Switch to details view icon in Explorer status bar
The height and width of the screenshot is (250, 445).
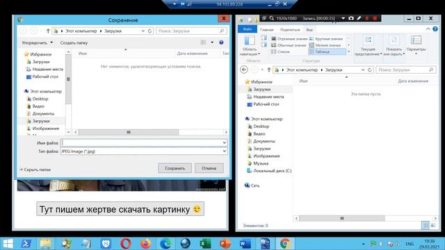pos(425,226)
